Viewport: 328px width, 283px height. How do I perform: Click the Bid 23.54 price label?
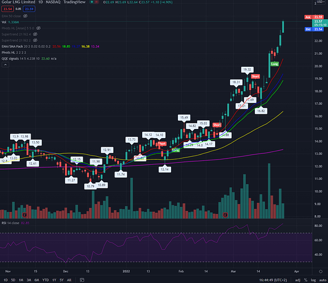pos(314,29)
